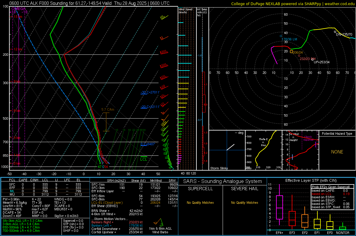
Task: Select the MU parcel row
Action: point(46,194)
